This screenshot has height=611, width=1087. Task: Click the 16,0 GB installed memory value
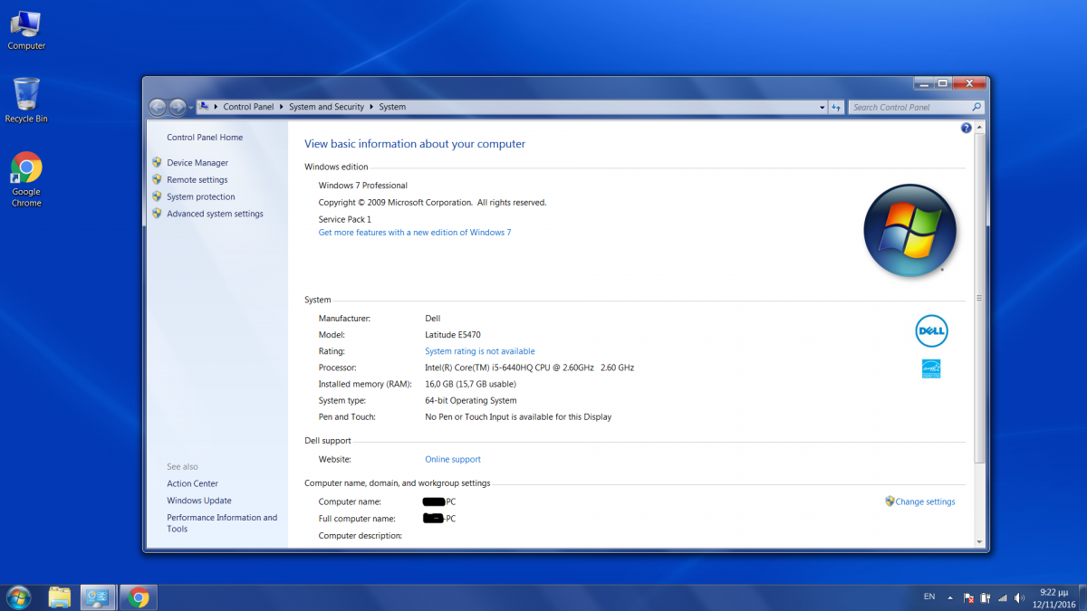tap(470, 385)
